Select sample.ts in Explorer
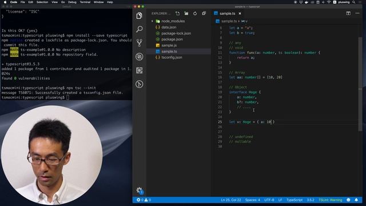The height and width of the screenshot is (206, 366). tap(179, 51)
